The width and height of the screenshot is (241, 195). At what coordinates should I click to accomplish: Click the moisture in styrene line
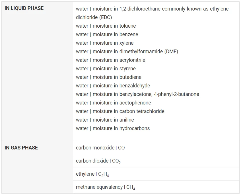[106, 69]
